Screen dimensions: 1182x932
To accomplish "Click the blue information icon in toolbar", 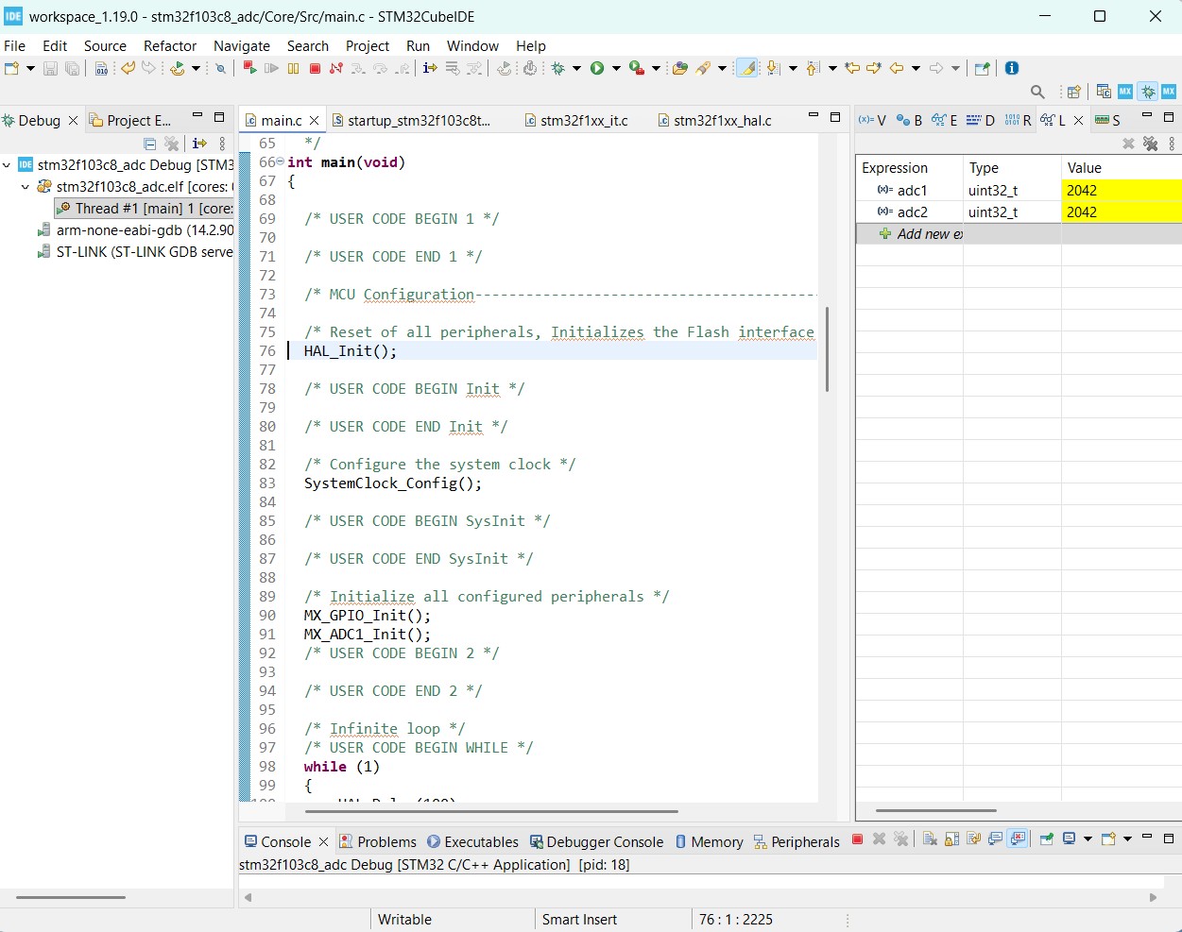I will [1012, 68].
